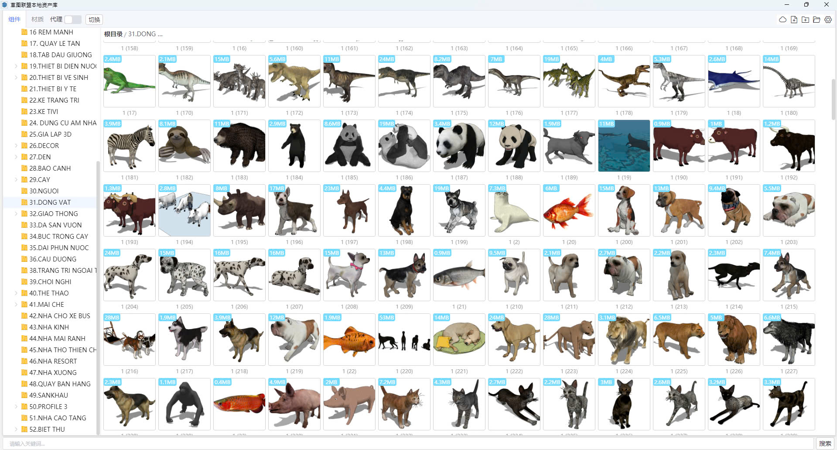
Task: Click the folder icon beside 47.NHA XUONG
Action: tap(24, 373)
